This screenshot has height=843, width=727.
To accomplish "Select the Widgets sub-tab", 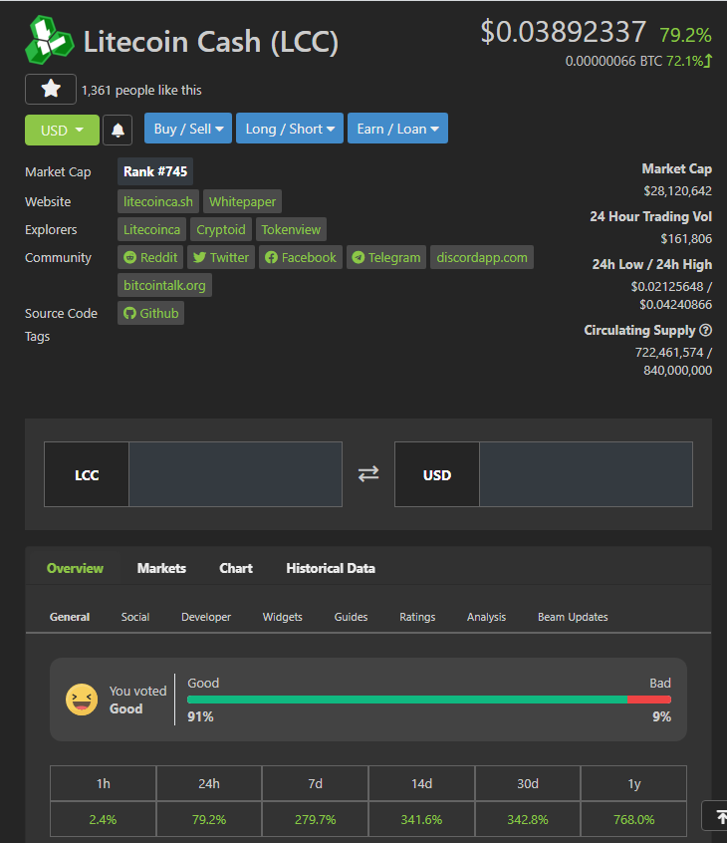I will [x=283, y=617].
